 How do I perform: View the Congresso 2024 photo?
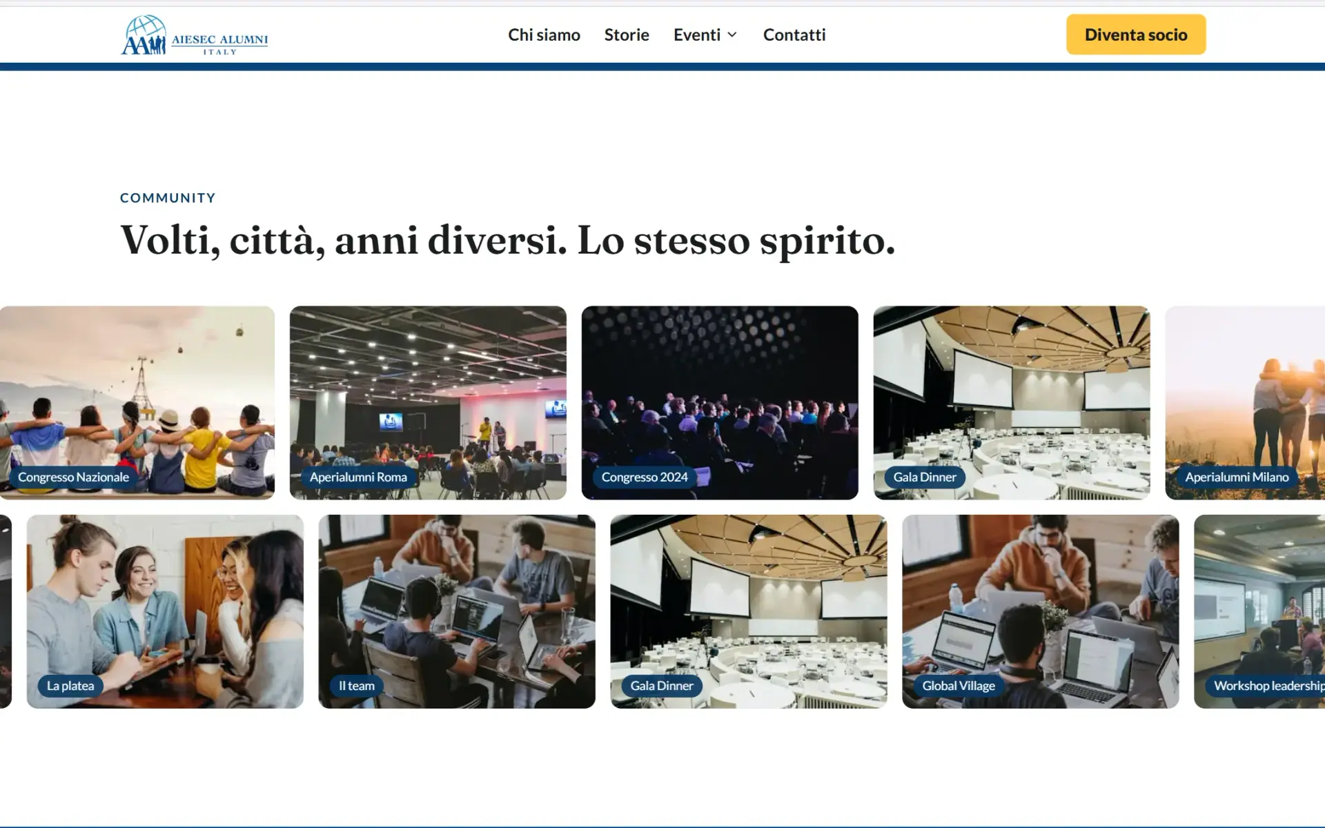click(720, 403)
